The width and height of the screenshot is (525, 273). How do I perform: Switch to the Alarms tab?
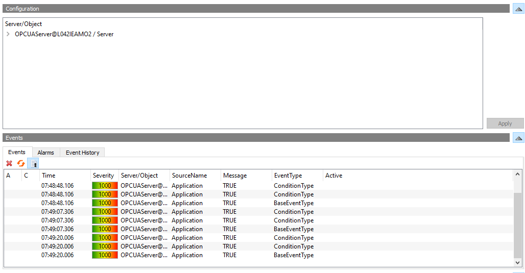45,153
